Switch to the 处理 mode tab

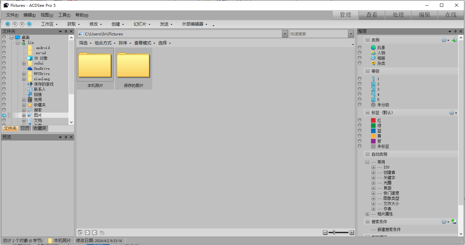coord(398,15)
